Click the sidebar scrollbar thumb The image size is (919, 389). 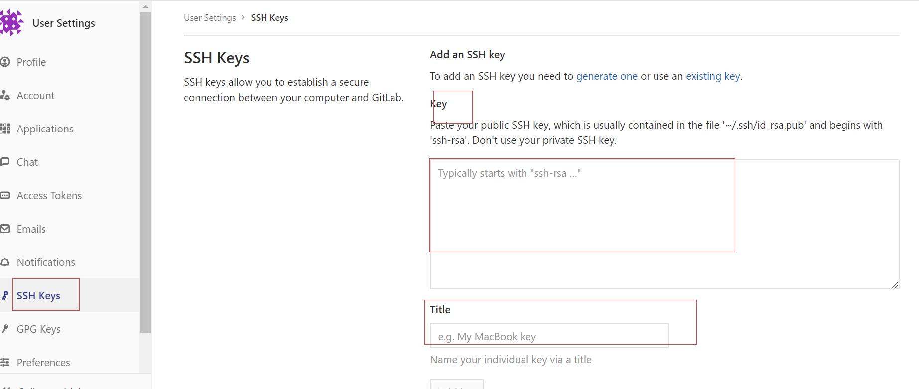point(145,169)
